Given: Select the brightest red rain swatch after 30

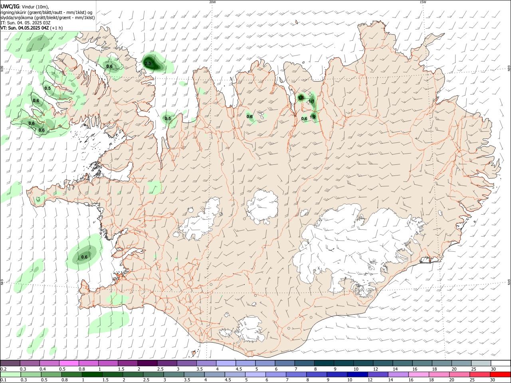Looking at the screenshot, I should pyautogui.click(x=501, y=375).
